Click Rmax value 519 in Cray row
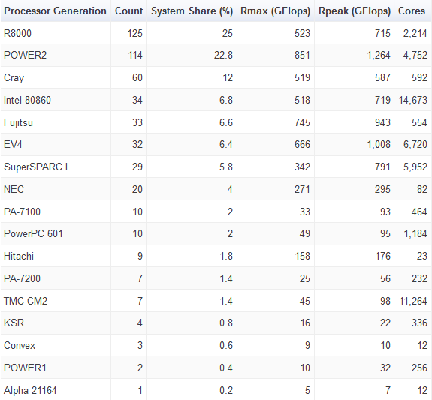Image resolution: width=432 pixels, height=400 pixels. pyautogui.click(x=302, y=77)
